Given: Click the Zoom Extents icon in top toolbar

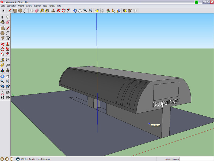Looking at the screenshot, I should click(90, 10).
